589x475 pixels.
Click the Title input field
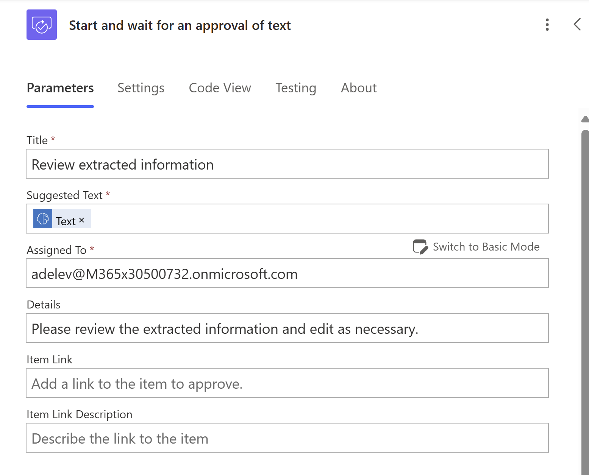coord(287,164)
